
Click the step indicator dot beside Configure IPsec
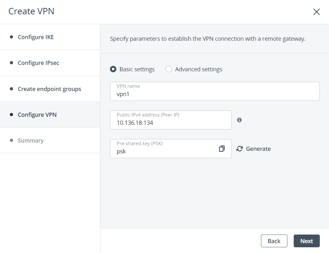point(11,63)
